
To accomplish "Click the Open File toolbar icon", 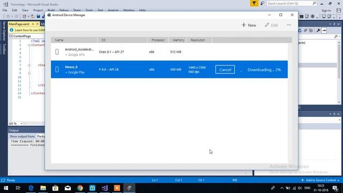I will [33, 17].
